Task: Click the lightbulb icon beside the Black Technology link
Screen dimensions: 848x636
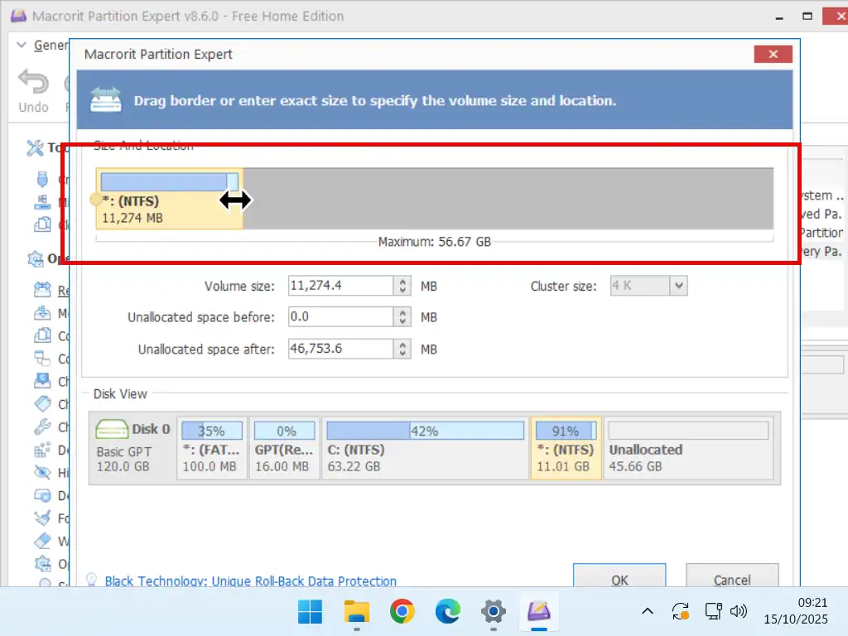Action: click(93, 581)
